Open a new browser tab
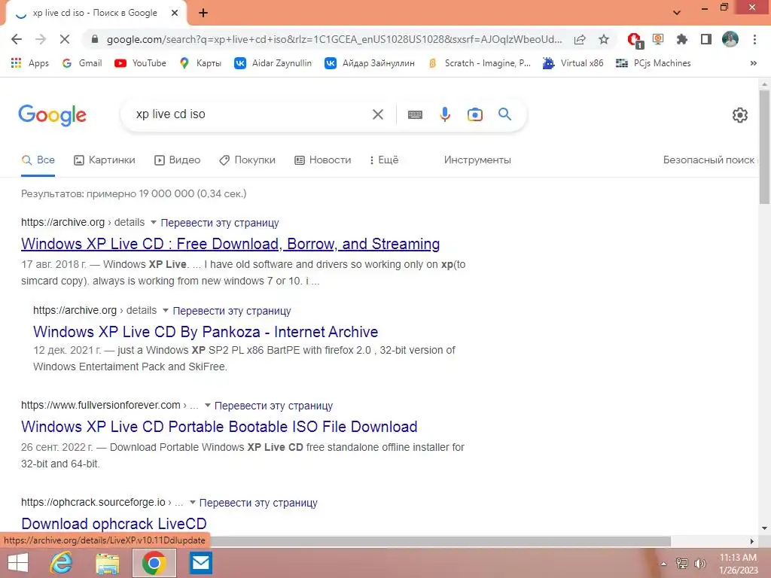The height and width of the screenshot is (578, 771). (x=203, y=14)
